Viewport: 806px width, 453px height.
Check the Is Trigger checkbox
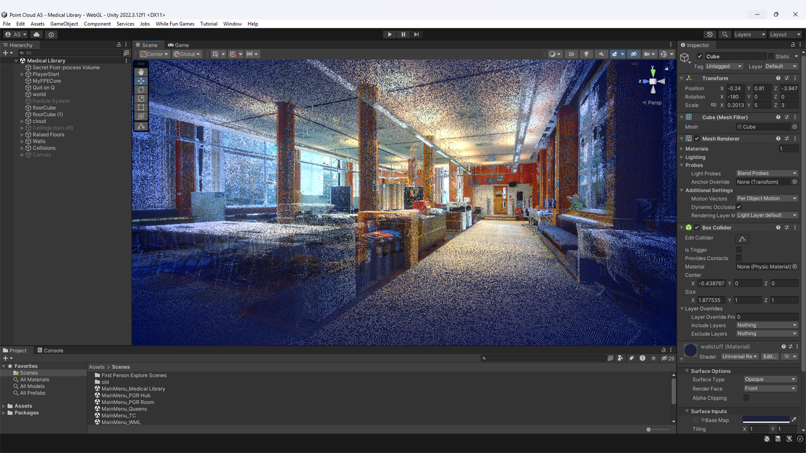[x=739, y=250]
